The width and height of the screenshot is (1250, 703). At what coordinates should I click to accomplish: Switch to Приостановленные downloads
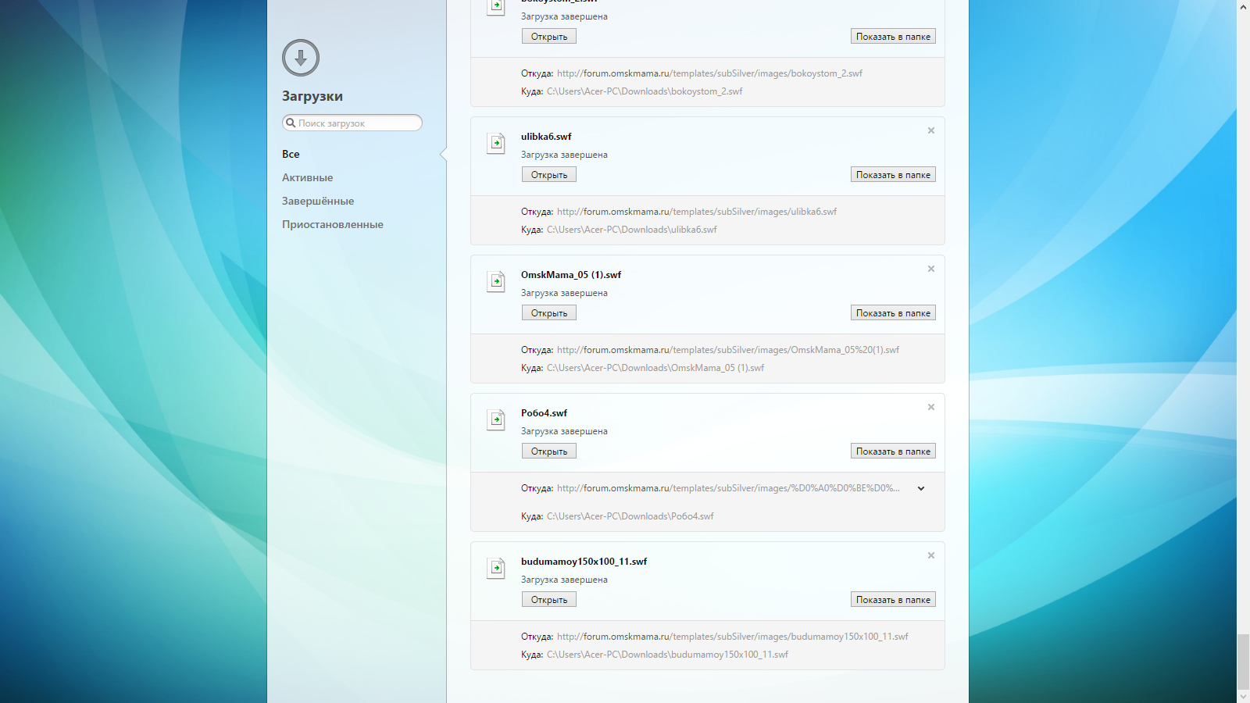tap(332, 224)
